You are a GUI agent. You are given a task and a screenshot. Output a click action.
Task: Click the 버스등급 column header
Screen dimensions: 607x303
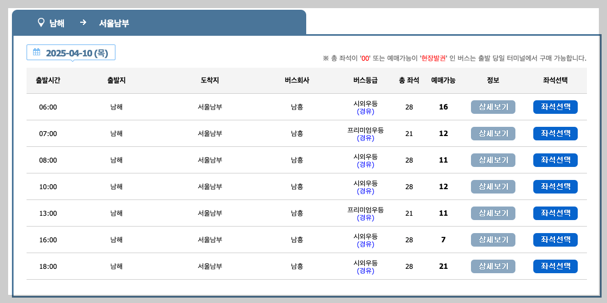365,80
